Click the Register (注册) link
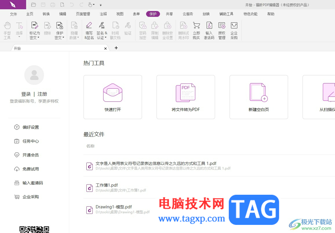 tap(42, 94)
